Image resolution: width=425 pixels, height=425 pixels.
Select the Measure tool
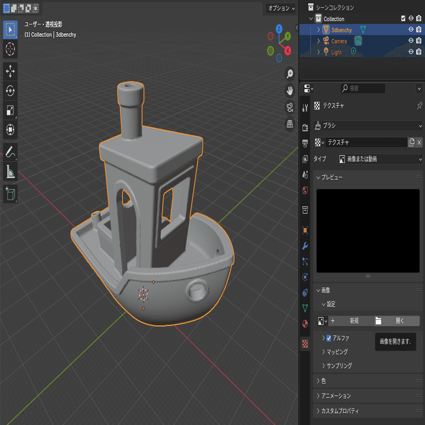11,171
